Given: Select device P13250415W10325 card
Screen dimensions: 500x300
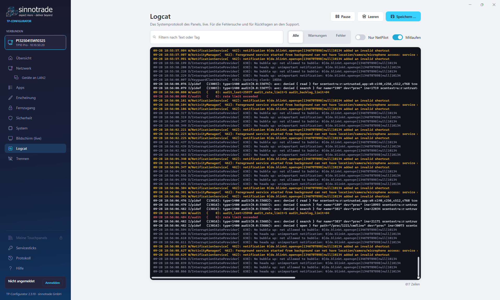Looking at the screenshot, I should pyautogui.click(x=35, y=42).
